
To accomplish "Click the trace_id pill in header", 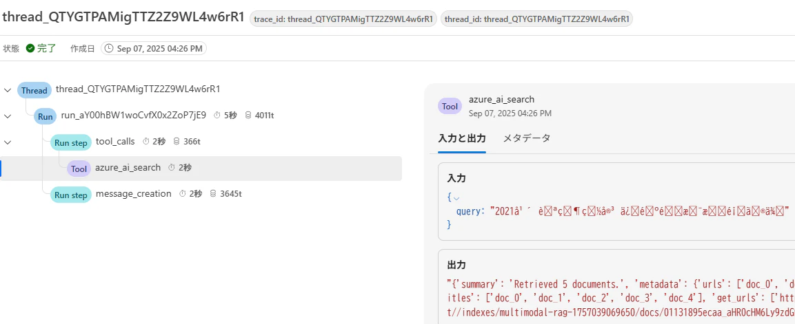I will coord(343,19).
